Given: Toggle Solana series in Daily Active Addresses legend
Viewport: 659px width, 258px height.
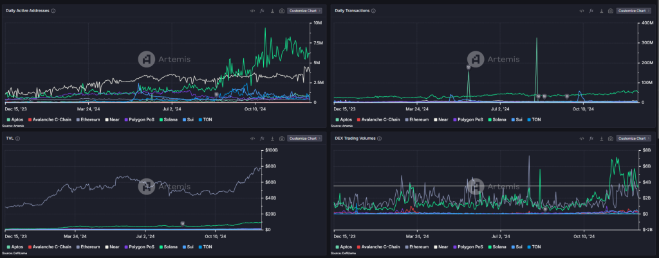Looking at the screenshot, I should (x=169, y=119).
